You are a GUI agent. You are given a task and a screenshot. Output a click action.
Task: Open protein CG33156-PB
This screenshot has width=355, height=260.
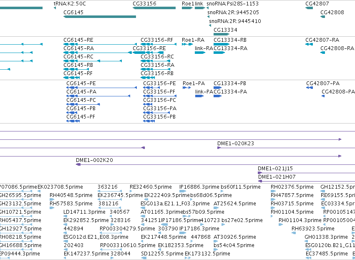pyautogui.click(x=149, y=121)
